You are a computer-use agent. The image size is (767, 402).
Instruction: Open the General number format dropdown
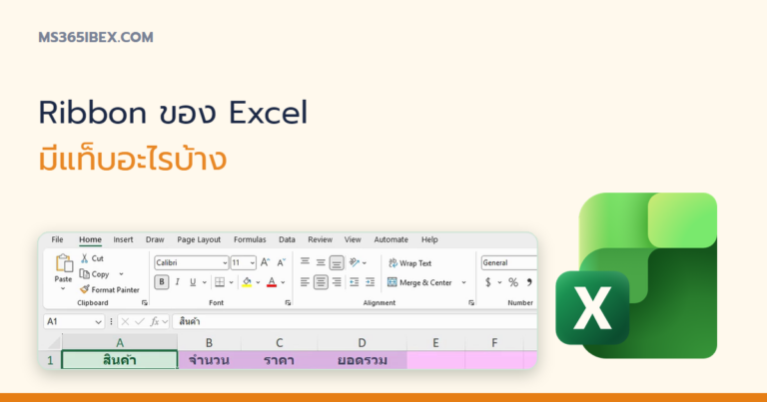click(508, 262)
